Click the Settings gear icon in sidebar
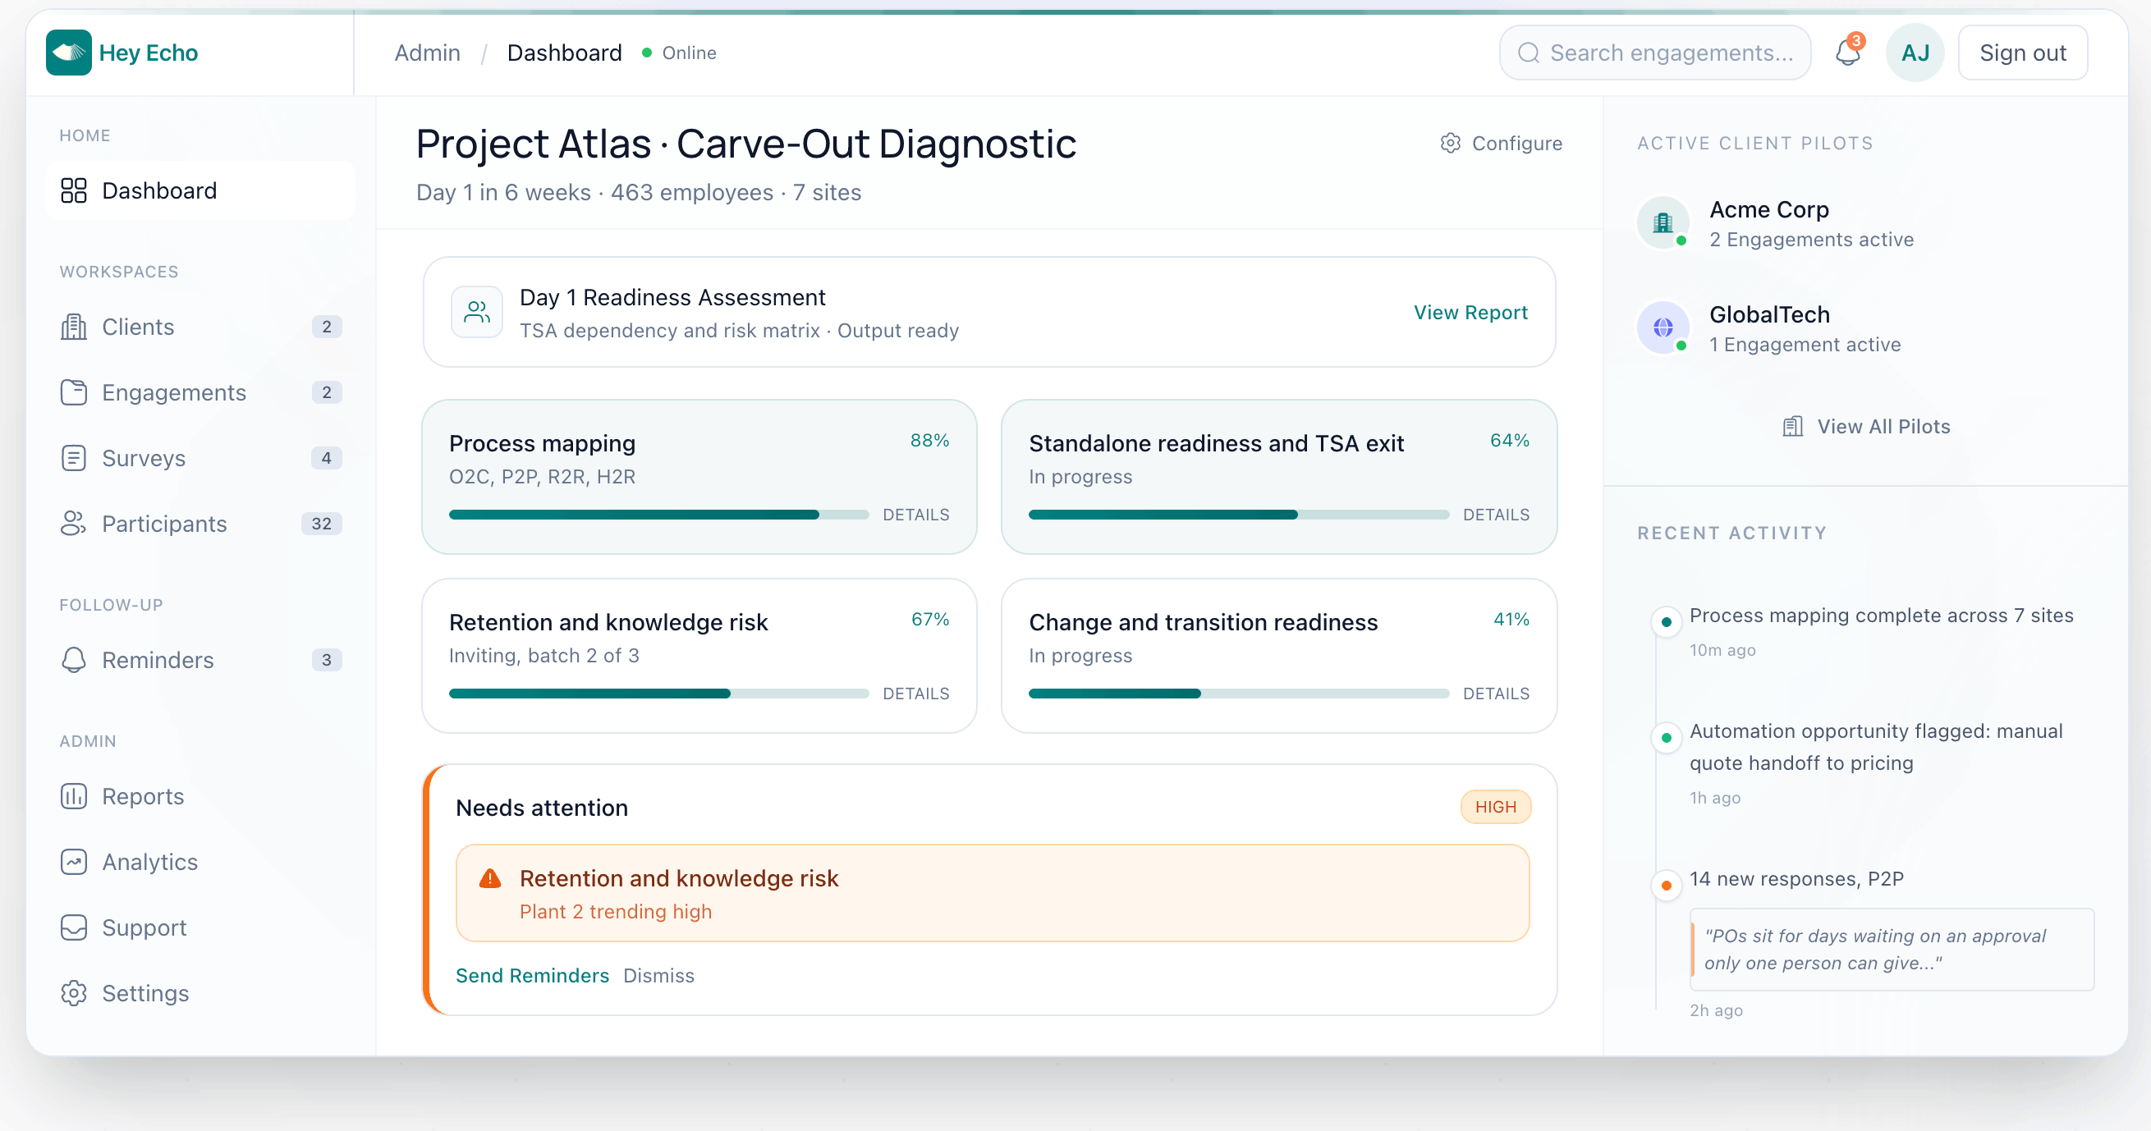This screenshot has height=1131, width=2151. point(74,993)
